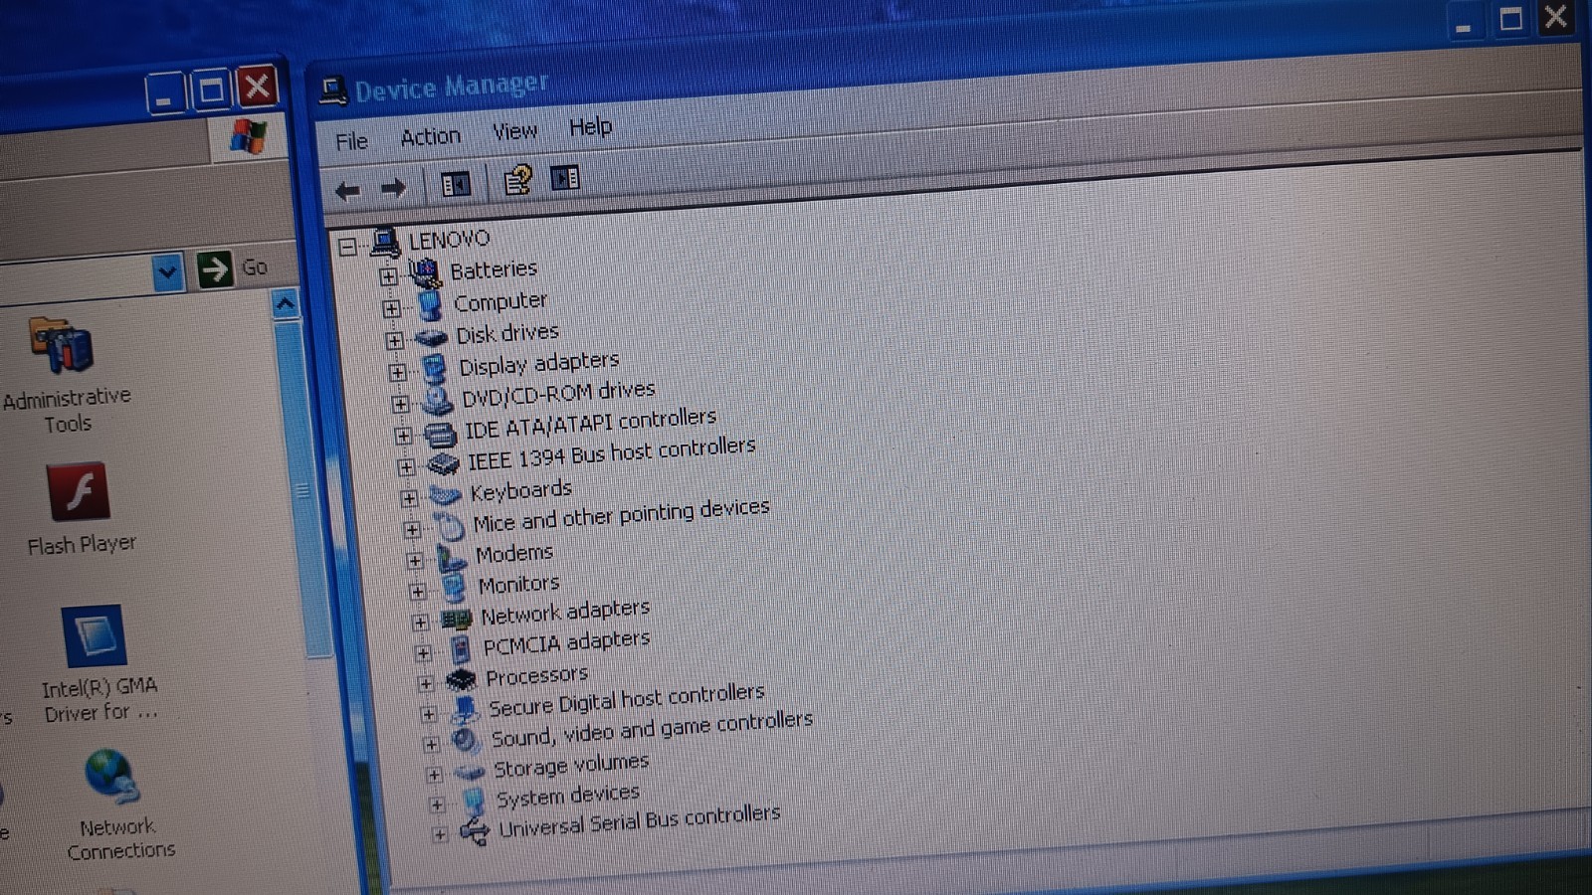
Task: Expand the Keyboards node
Action: 409,498
